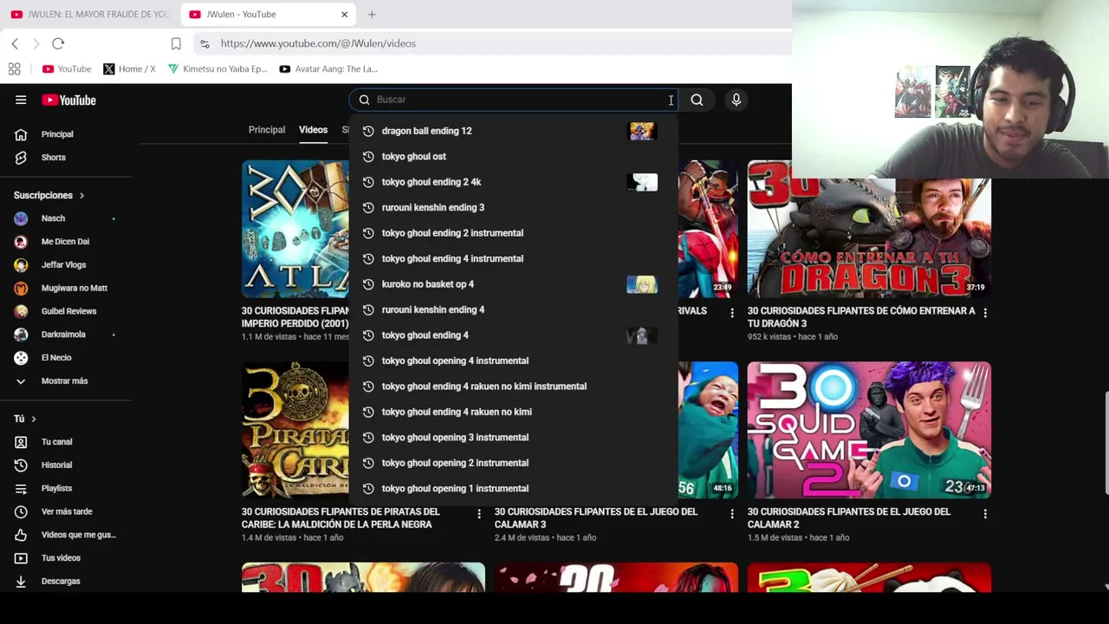Viewport: 1109px width, 624px height.
Task: Open site information icon beside the URL
Action: 204,43
